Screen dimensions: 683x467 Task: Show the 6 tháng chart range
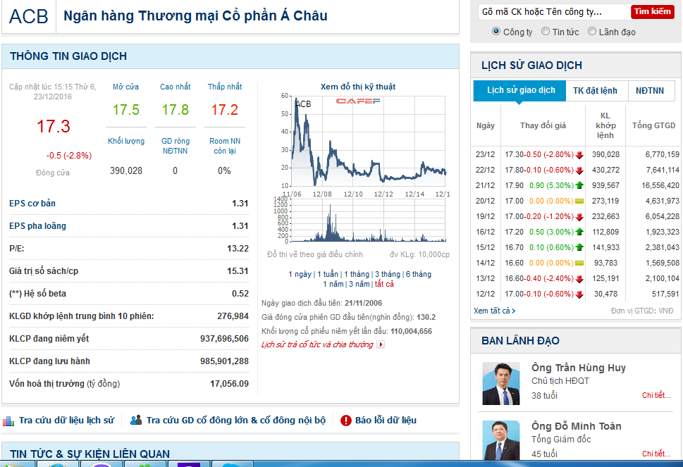pos(419,274)
